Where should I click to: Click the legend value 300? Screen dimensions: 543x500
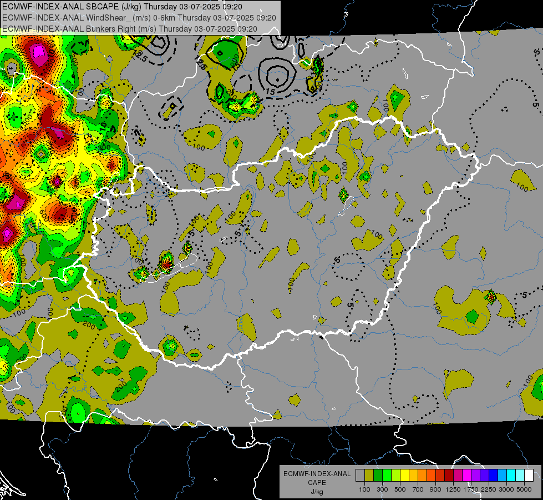point(382,489)
